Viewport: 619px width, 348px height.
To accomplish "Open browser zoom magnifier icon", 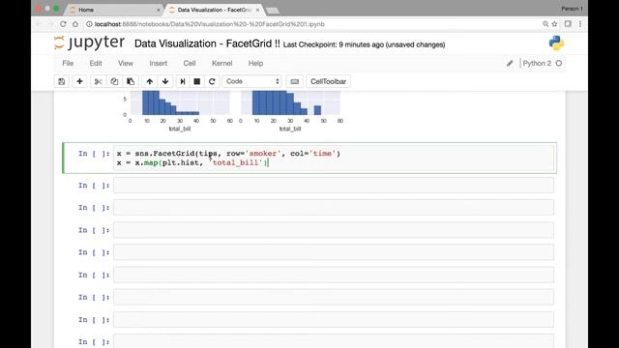I will click(545, 24).
